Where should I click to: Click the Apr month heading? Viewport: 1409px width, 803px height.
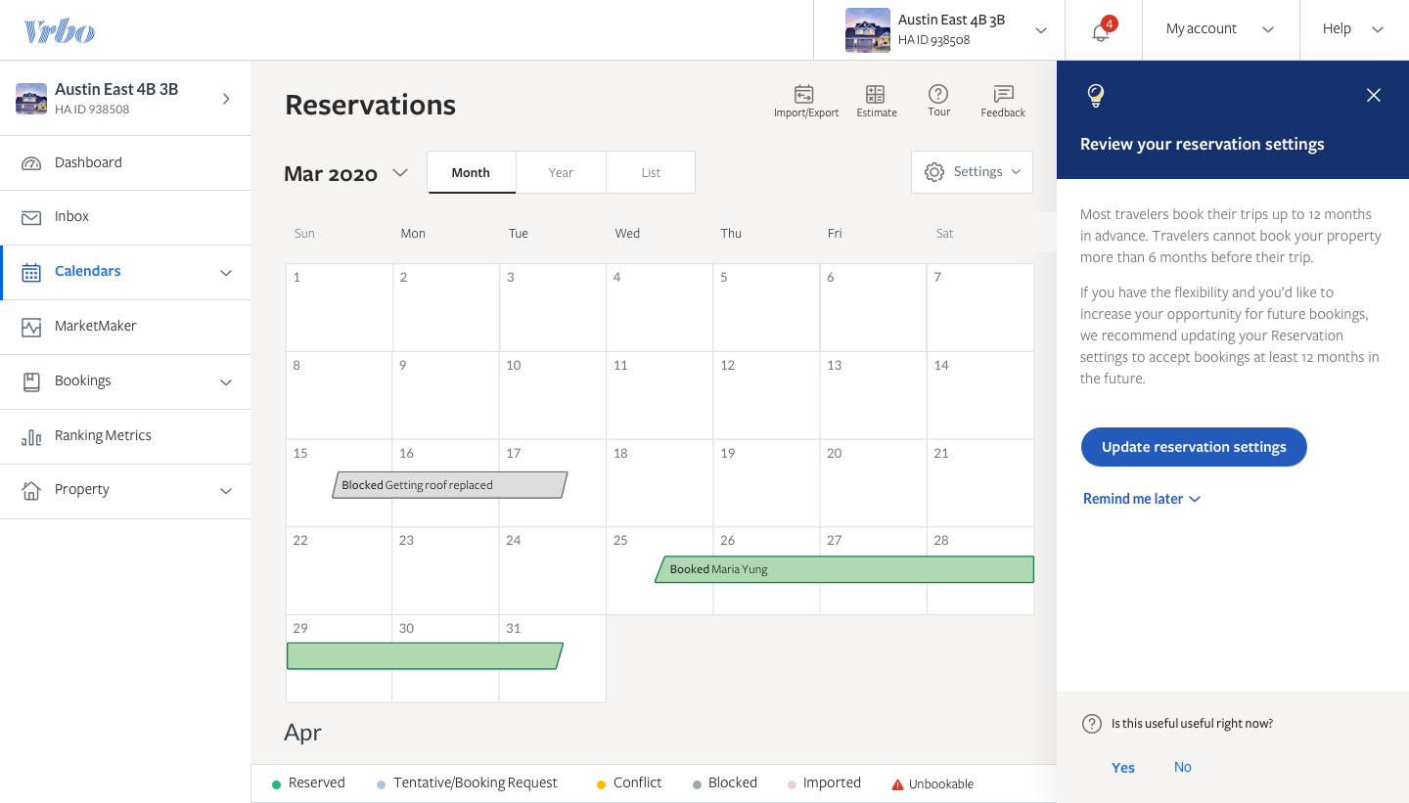pyautogui.click(x=302, y=733)
